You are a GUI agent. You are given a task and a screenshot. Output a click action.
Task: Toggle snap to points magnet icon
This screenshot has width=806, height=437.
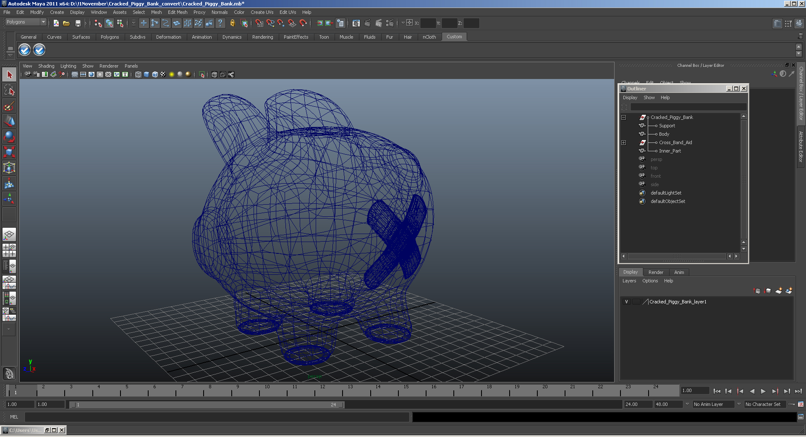click(281, 23)
